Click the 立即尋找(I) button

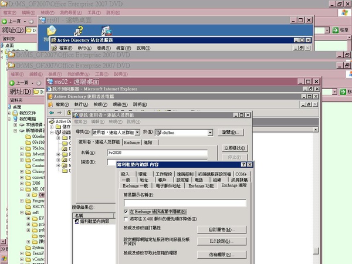235,148
